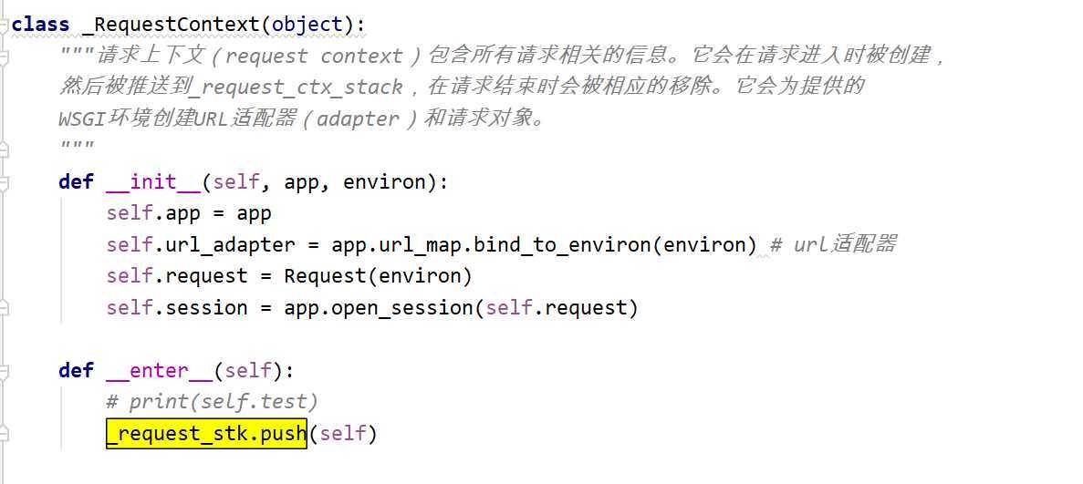This screenshot has width=1083, height=484.
Task: Click the Request(environ) constructor call
Action: 378,276
